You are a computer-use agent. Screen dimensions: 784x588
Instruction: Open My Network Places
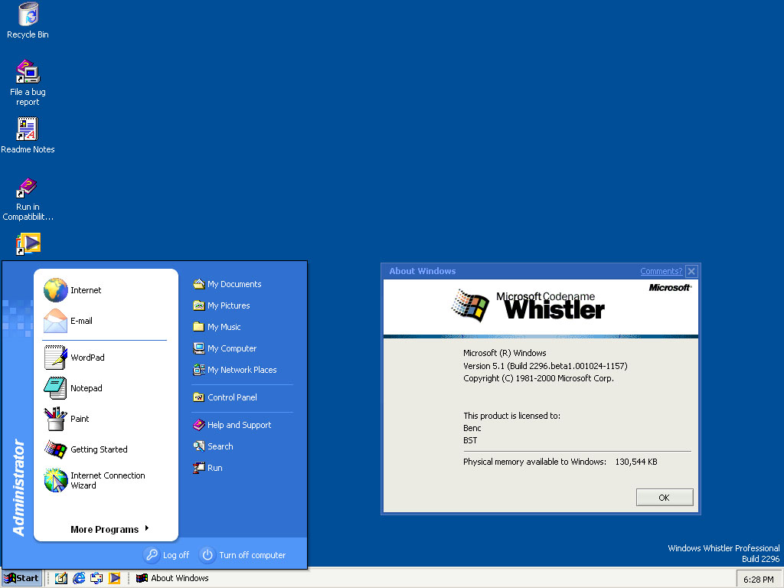[235, 370]
